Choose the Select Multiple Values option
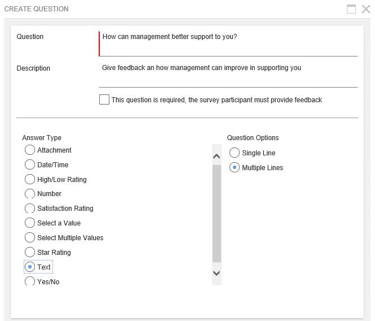The height and width of the screenshot is (321, 375). [30, 238]
